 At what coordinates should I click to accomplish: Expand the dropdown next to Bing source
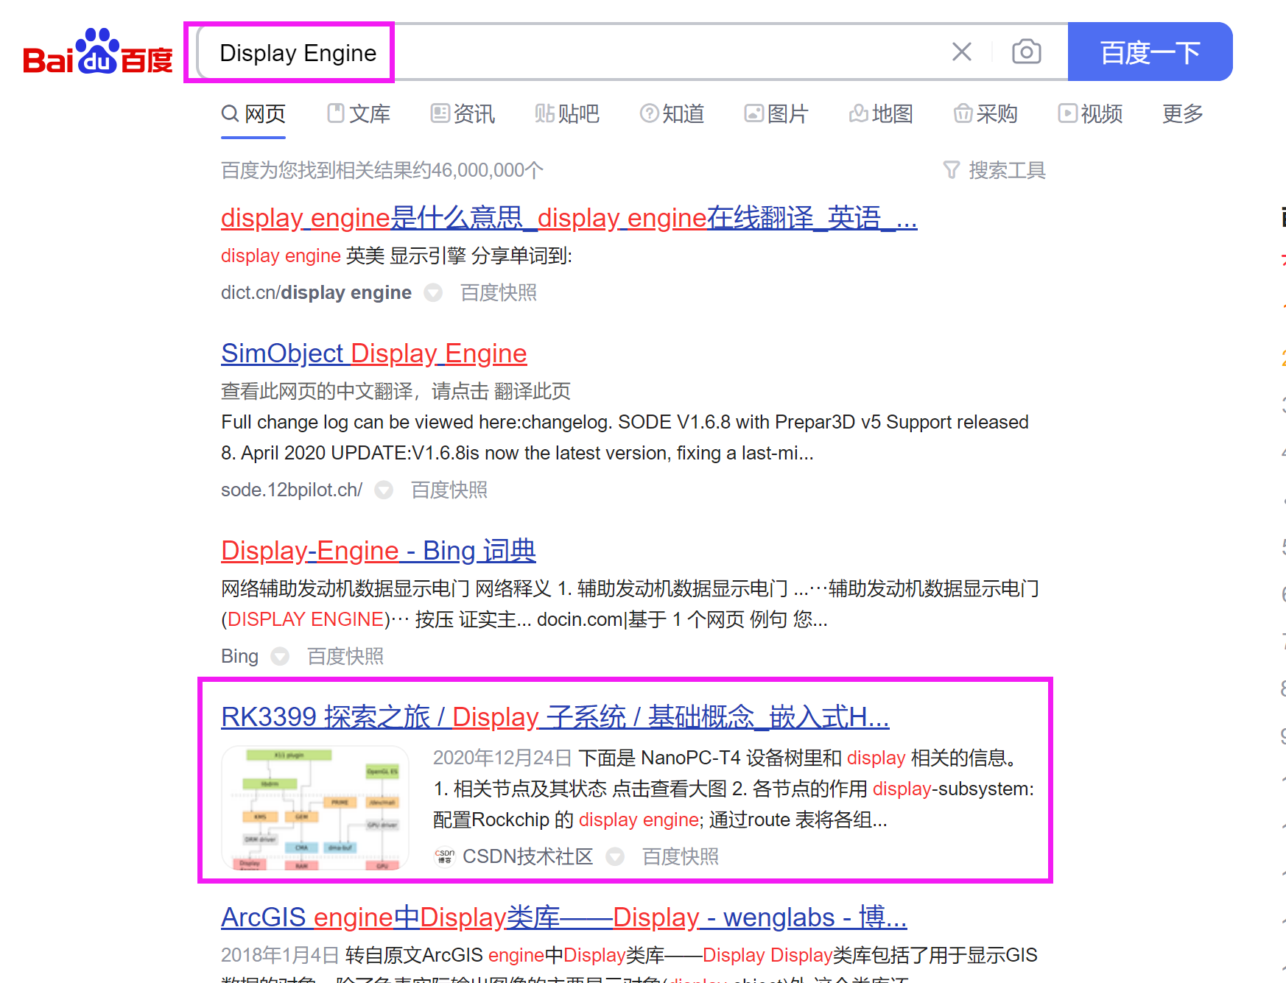(280, 657)
